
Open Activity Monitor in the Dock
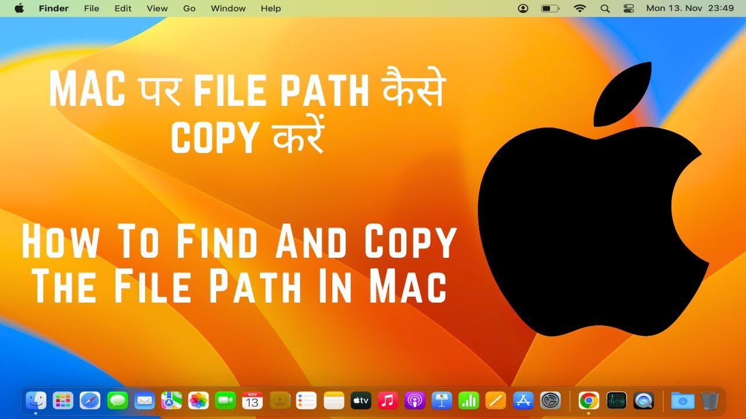(616, 400)
